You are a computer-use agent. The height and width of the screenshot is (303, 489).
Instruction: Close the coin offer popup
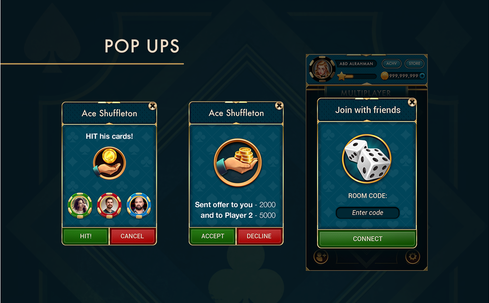click(279, 106)
